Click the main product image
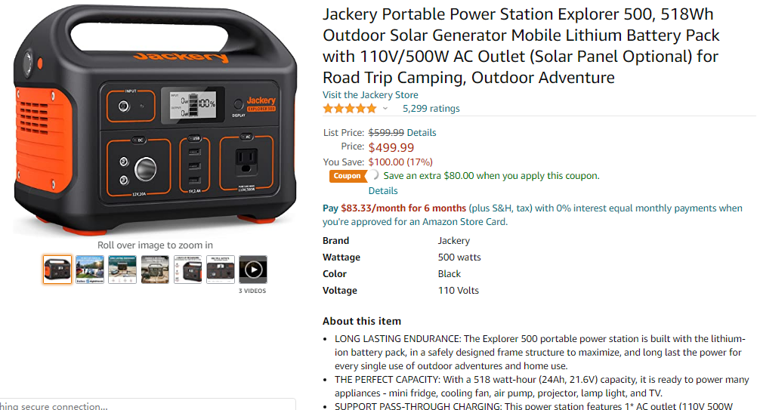Screen dimensions: 757x410 click(x=156, y=119)
